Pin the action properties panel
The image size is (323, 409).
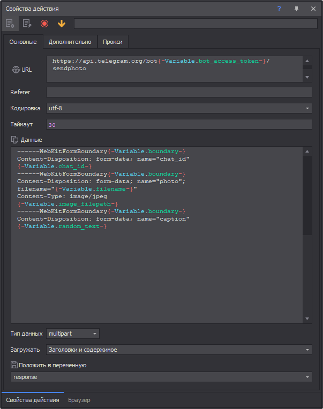click(296, 9)
